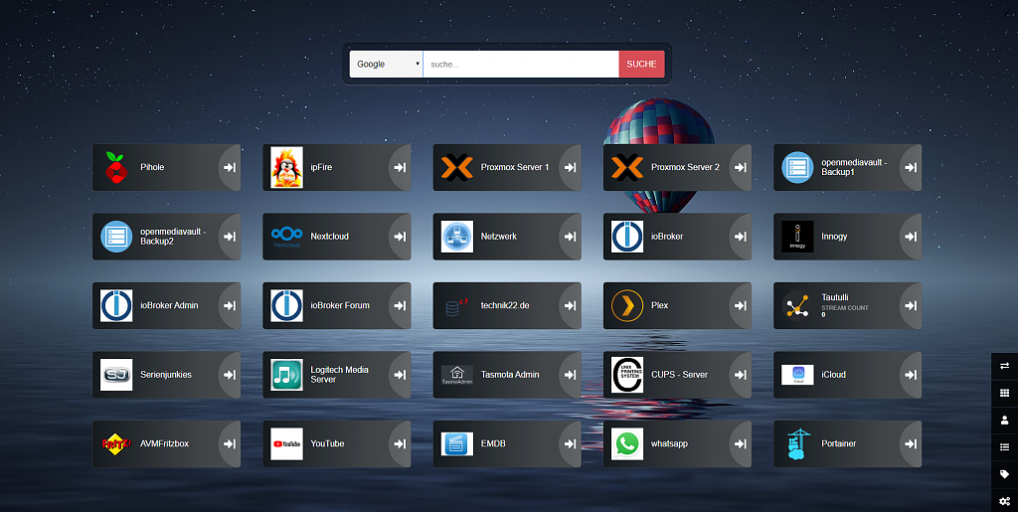This screenshot has height=512, width=1018.
Task: Open AVMFritzbox via its arrow button
Action: coord(230,443)
